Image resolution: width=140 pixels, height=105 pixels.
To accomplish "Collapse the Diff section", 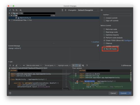I will (9, 62).
